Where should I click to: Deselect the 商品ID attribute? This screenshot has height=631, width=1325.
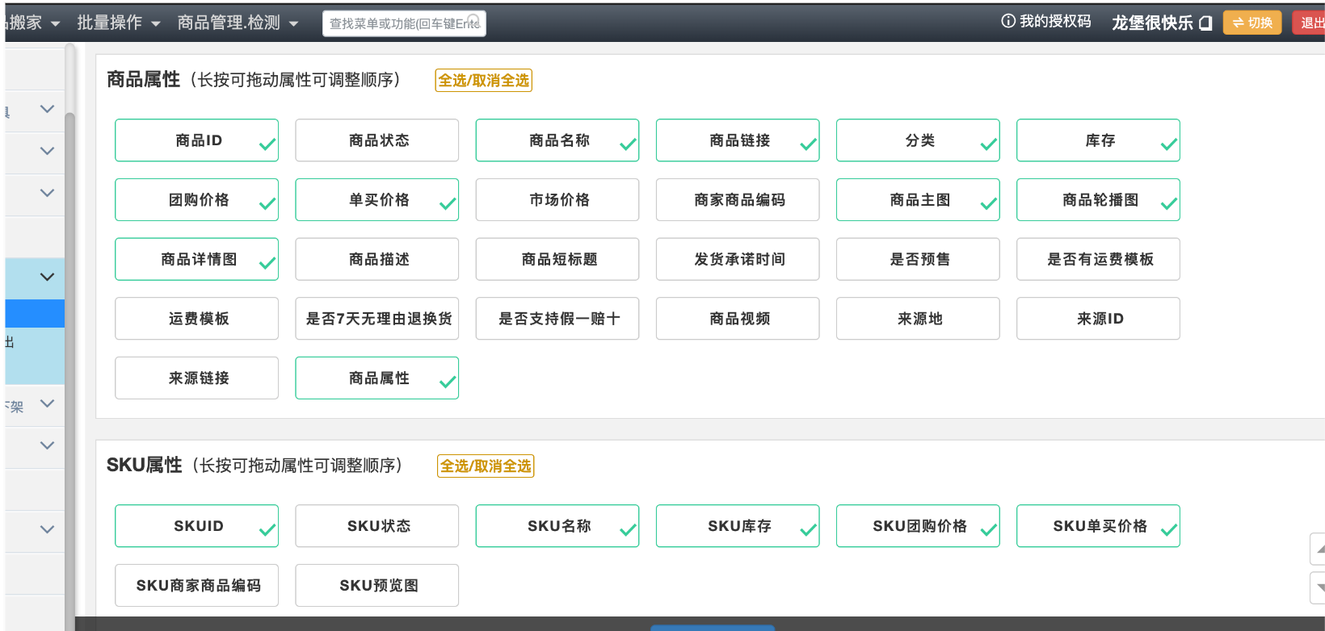[x=196, y=140]
